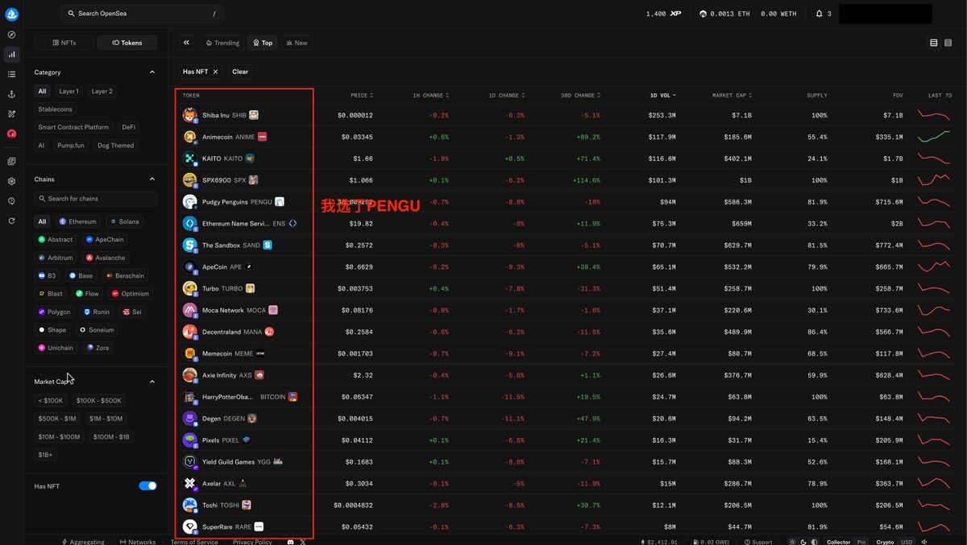Click the Ethereum Name Service NFT badge icon
This screenshot has width=967, height=545.
coord(293,223)
